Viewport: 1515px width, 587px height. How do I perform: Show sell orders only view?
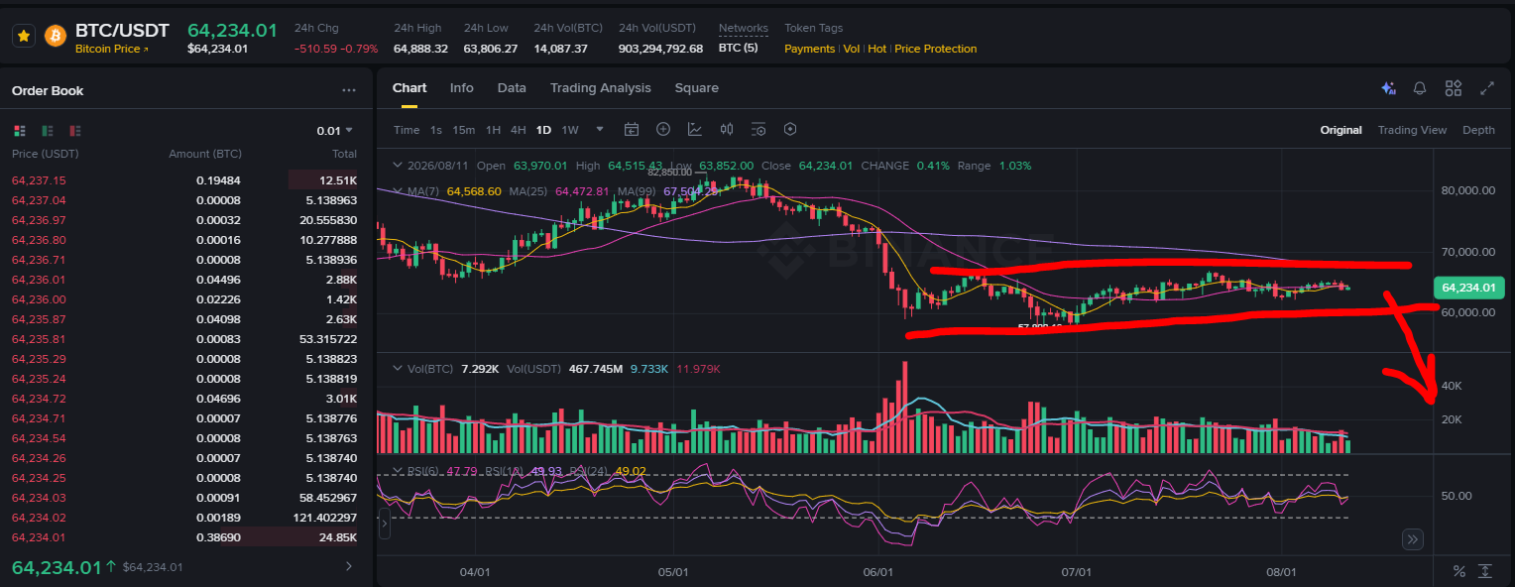[74, 131]
